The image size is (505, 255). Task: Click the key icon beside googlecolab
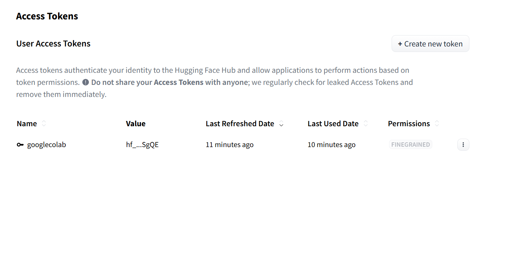tap(20, 145)
